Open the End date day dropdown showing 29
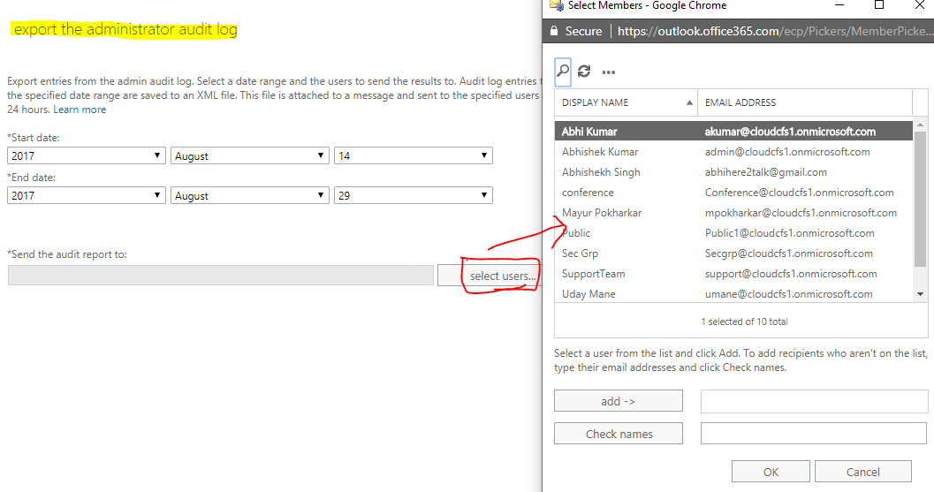The image size is (934, 492). click(x=414, y=195)
